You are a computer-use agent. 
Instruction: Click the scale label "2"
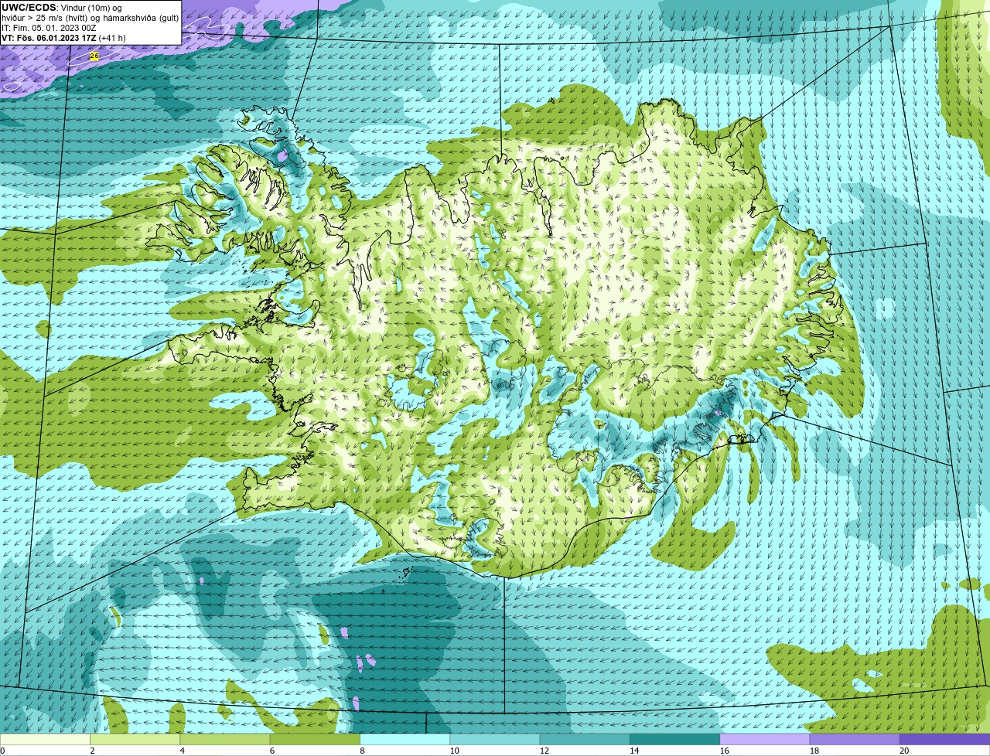pos(92,751)
